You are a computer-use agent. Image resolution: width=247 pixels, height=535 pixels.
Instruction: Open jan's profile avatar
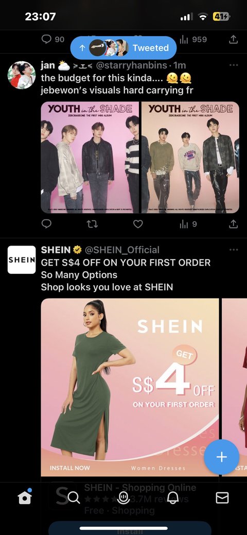(x=22, y=75)
